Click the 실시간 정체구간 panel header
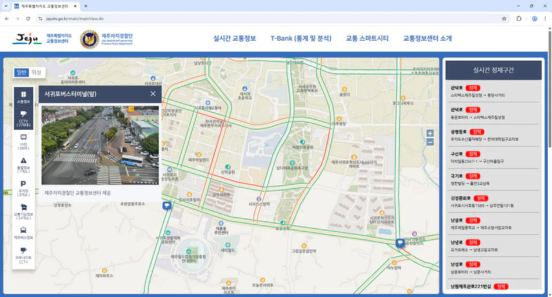The width and height of the screenshot is (552, 297). (x=493, y=70)
